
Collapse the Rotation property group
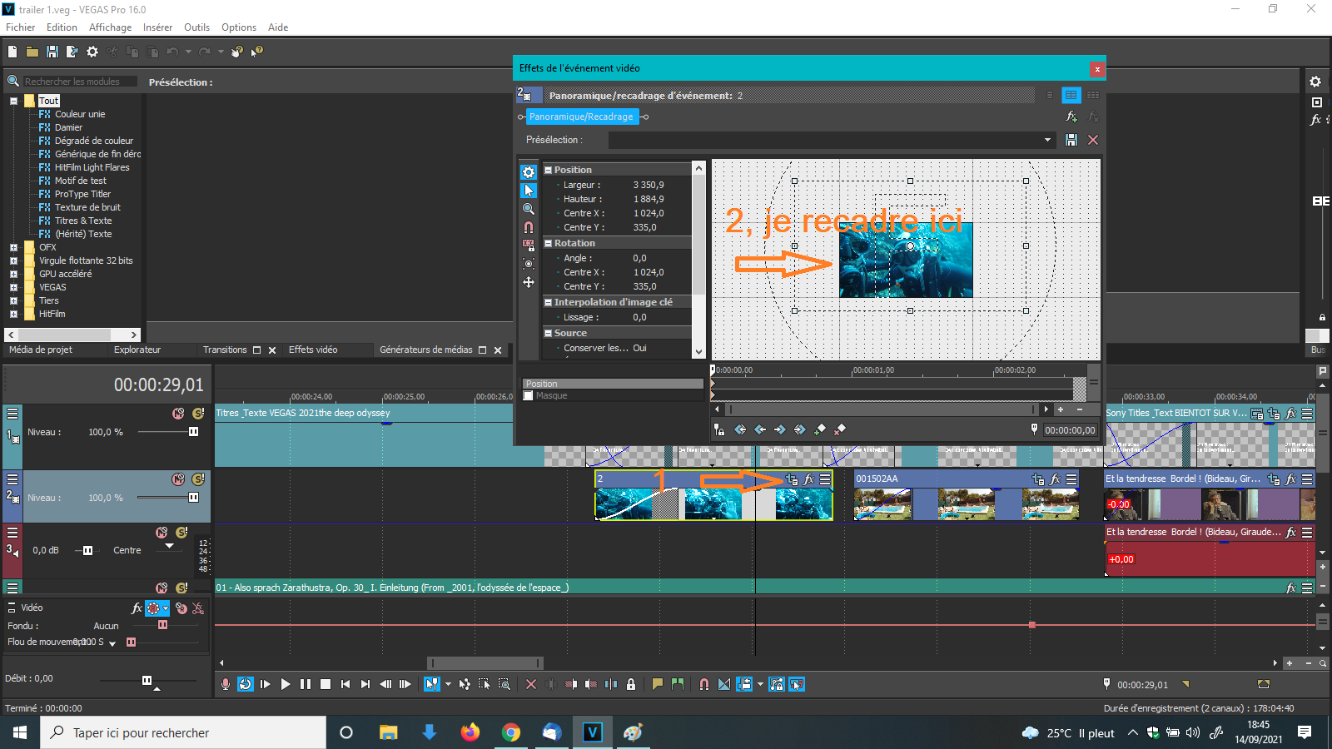pyautogui.click(x=549, y=244)
